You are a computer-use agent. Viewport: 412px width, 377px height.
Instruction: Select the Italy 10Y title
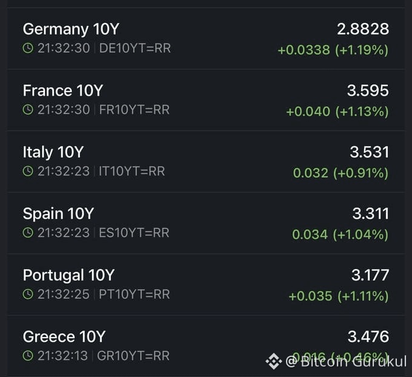53,152
